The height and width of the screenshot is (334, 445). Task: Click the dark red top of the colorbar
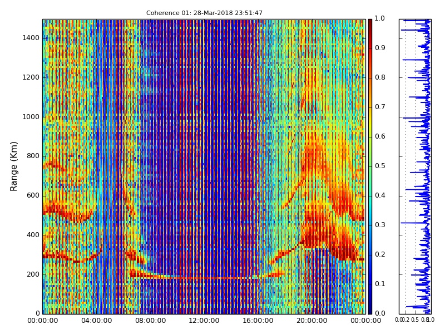[370, 23]
